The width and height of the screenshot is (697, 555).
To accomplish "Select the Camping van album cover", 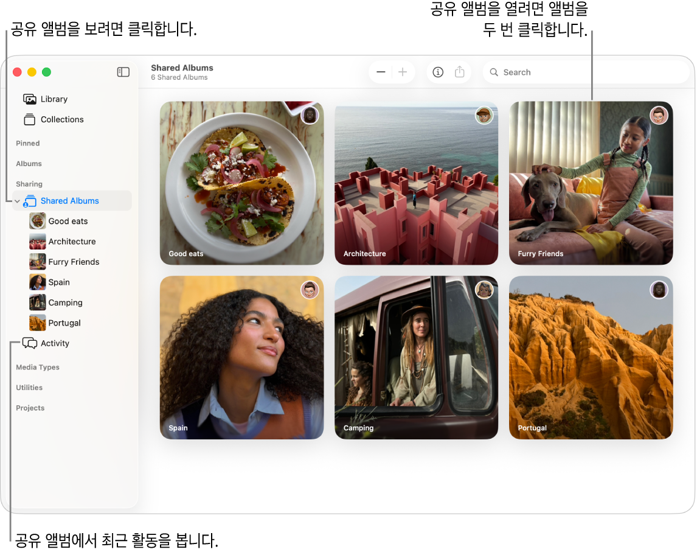I will (x=417, y=358).
